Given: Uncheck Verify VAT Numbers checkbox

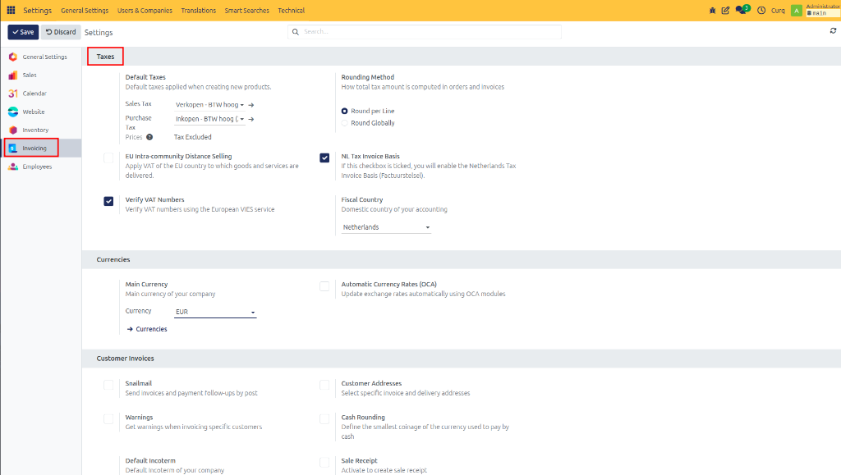Looking at the screenshot, I should pyautogui.click(x=108, y=201).
